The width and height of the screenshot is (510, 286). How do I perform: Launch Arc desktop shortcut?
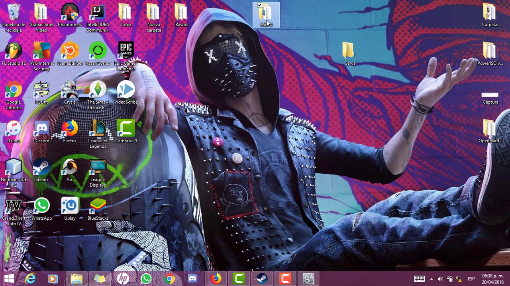tap(70, 170)
